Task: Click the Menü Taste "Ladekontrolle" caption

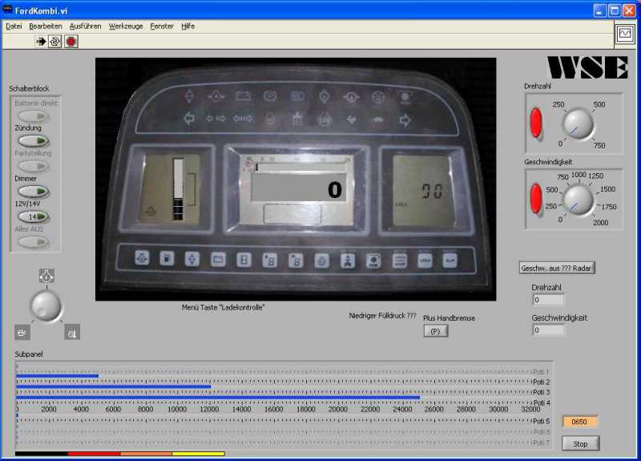Action: pos(224,307)
